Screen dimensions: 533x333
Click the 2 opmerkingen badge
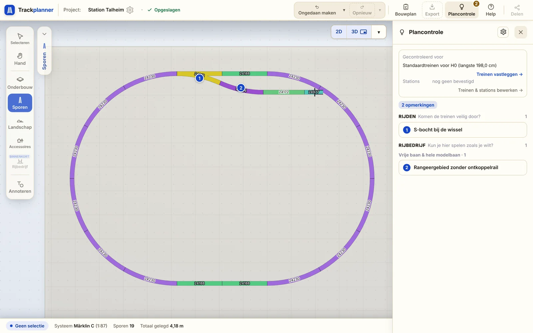click(418, 105)
